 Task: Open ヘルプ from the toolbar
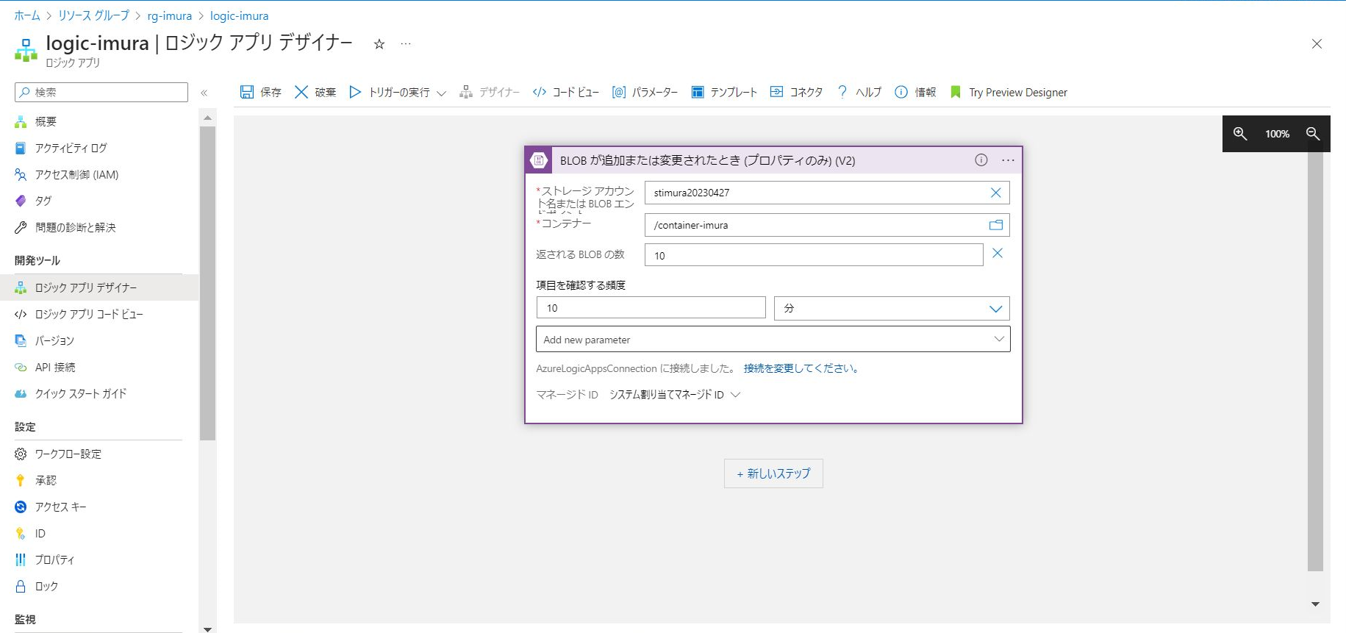pyautogui.click(x=859, y=92)
